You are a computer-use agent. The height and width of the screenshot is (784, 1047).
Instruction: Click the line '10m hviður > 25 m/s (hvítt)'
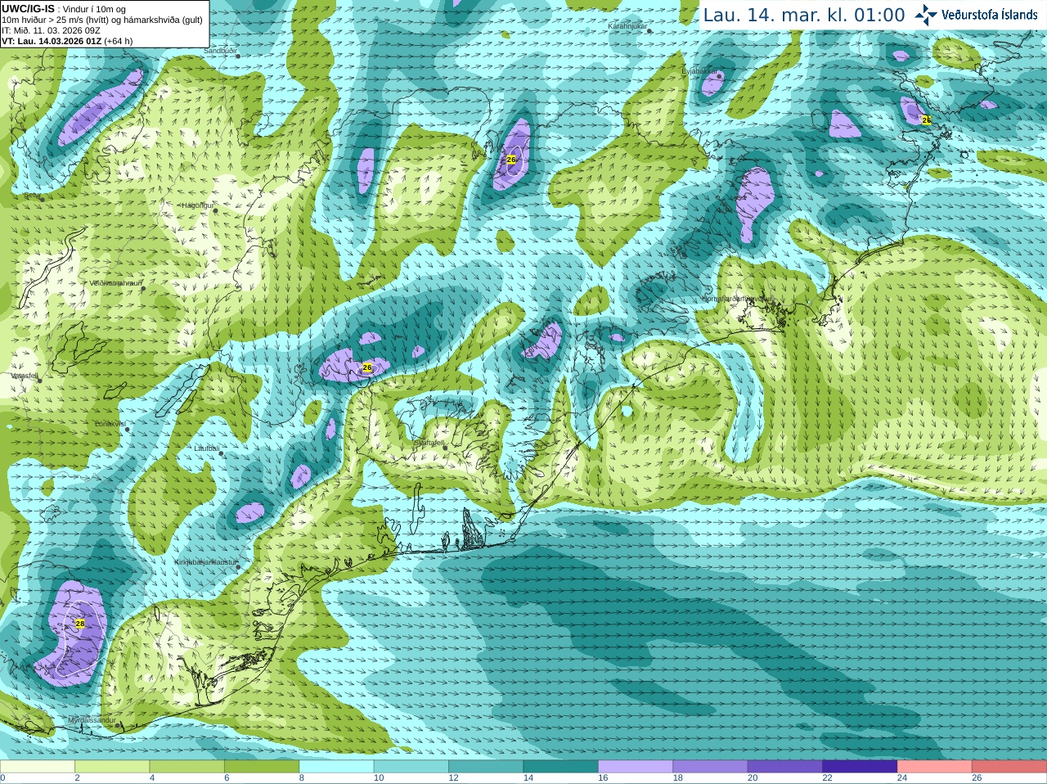[54, 20]
